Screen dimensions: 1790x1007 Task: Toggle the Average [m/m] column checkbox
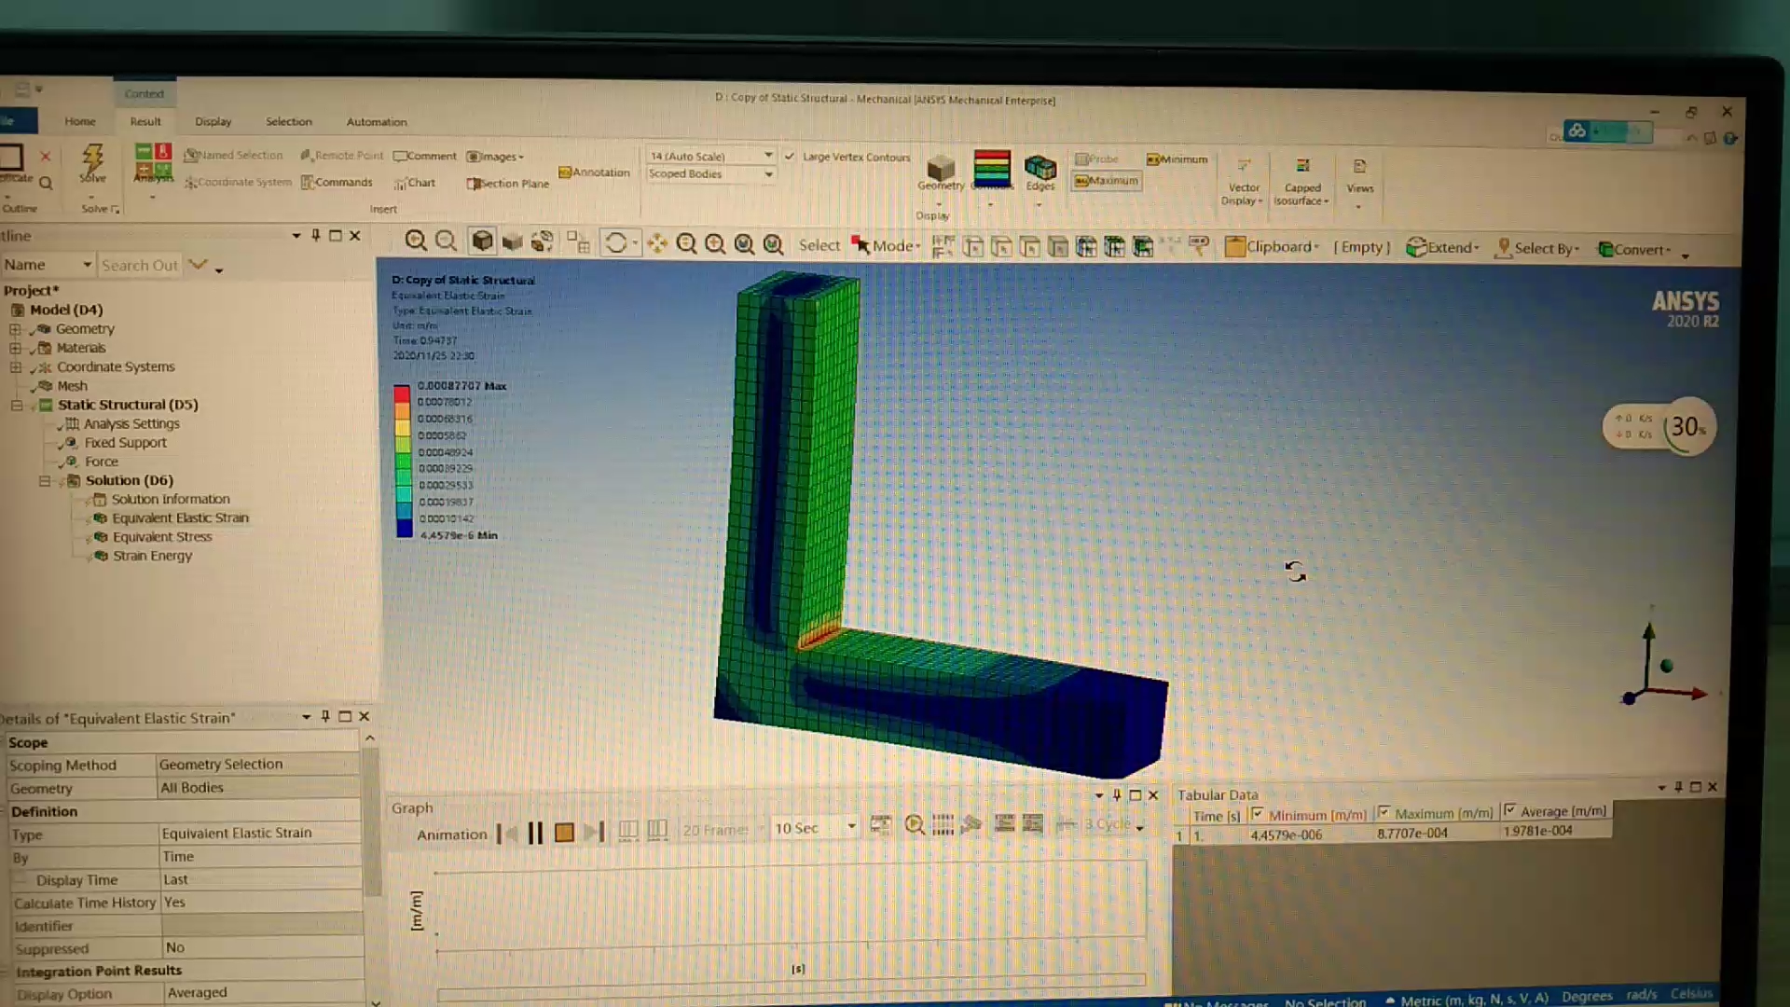[1509, 810]
